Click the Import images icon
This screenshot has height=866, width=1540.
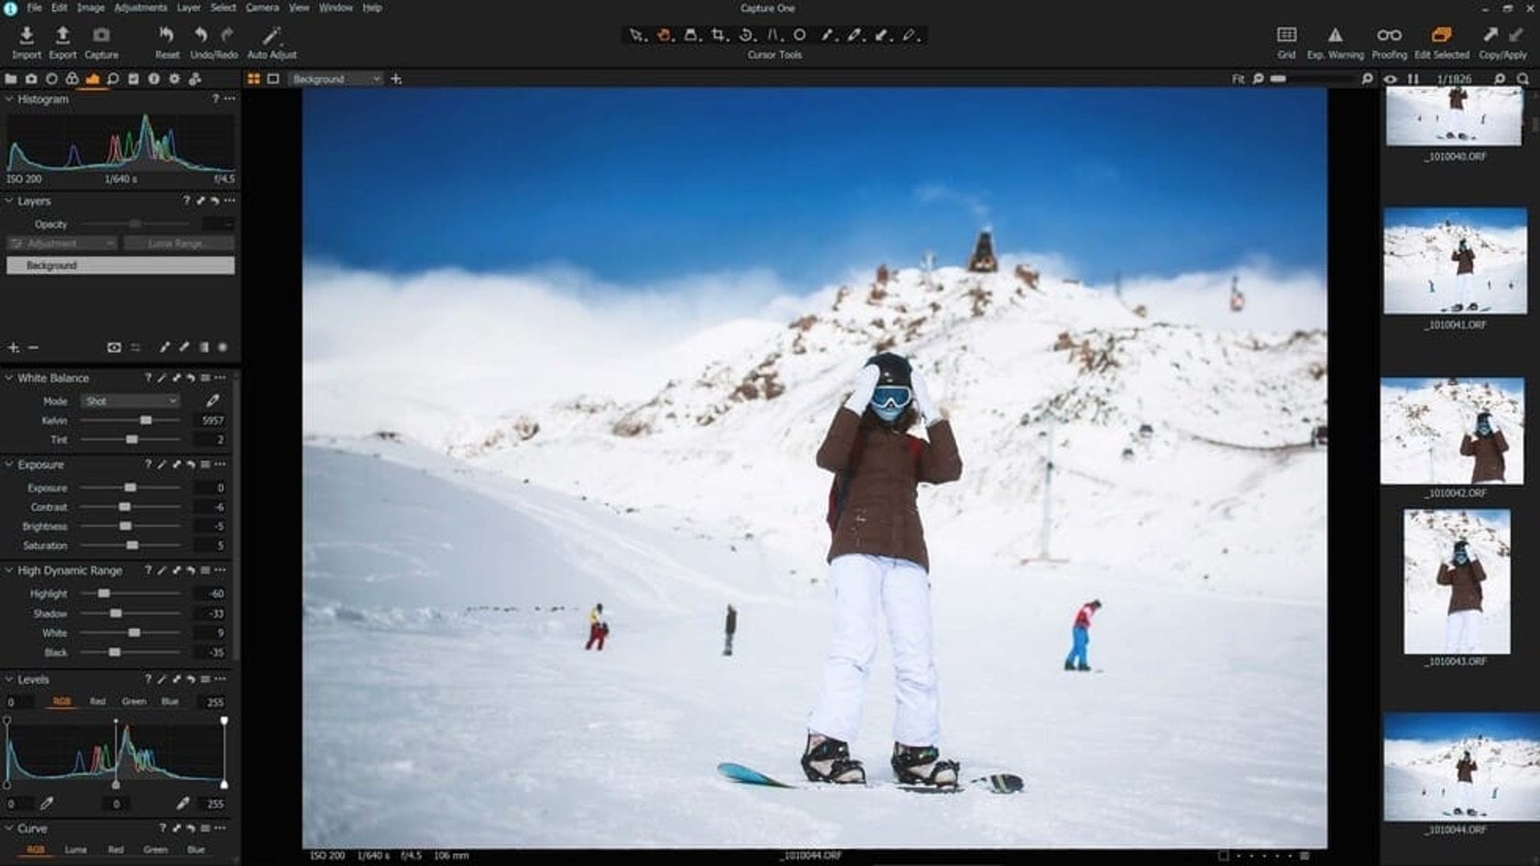(x=27, y=37)
